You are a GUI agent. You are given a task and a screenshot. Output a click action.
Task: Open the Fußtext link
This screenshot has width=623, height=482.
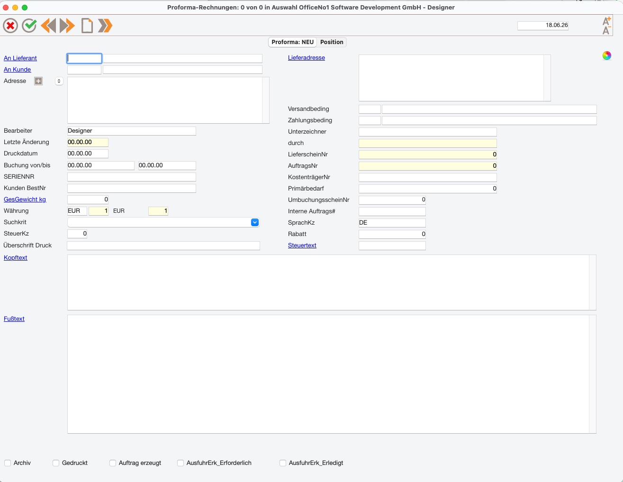click(x=14, y=319)
